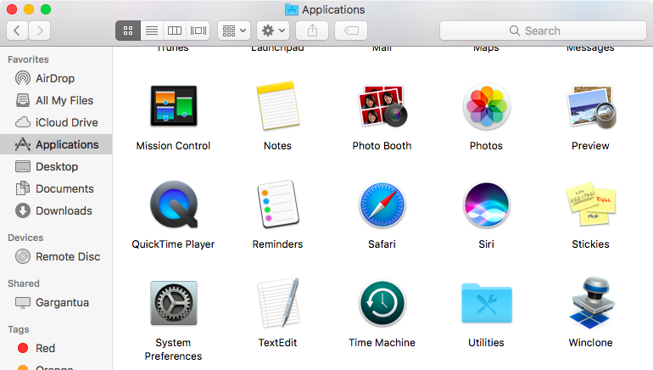Select Applications in the sidebar

[x=56, y=144]
